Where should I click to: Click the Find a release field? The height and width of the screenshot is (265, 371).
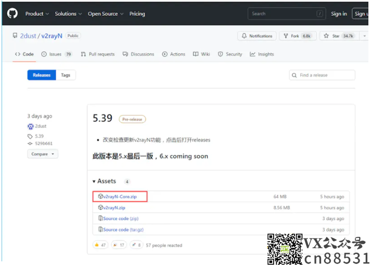[x=322, y=75]
